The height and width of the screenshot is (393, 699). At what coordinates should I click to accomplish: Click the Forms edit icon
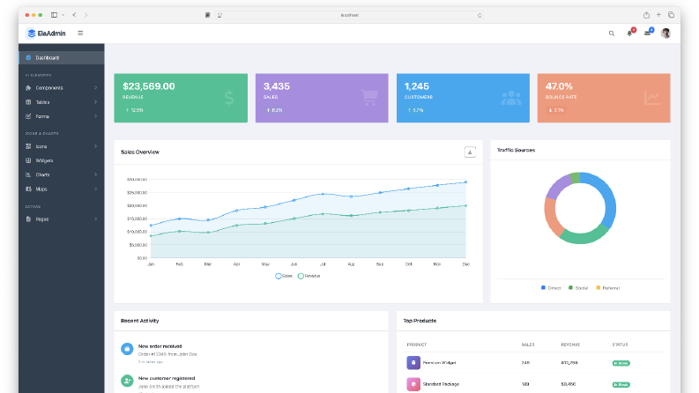pos(28,116)
